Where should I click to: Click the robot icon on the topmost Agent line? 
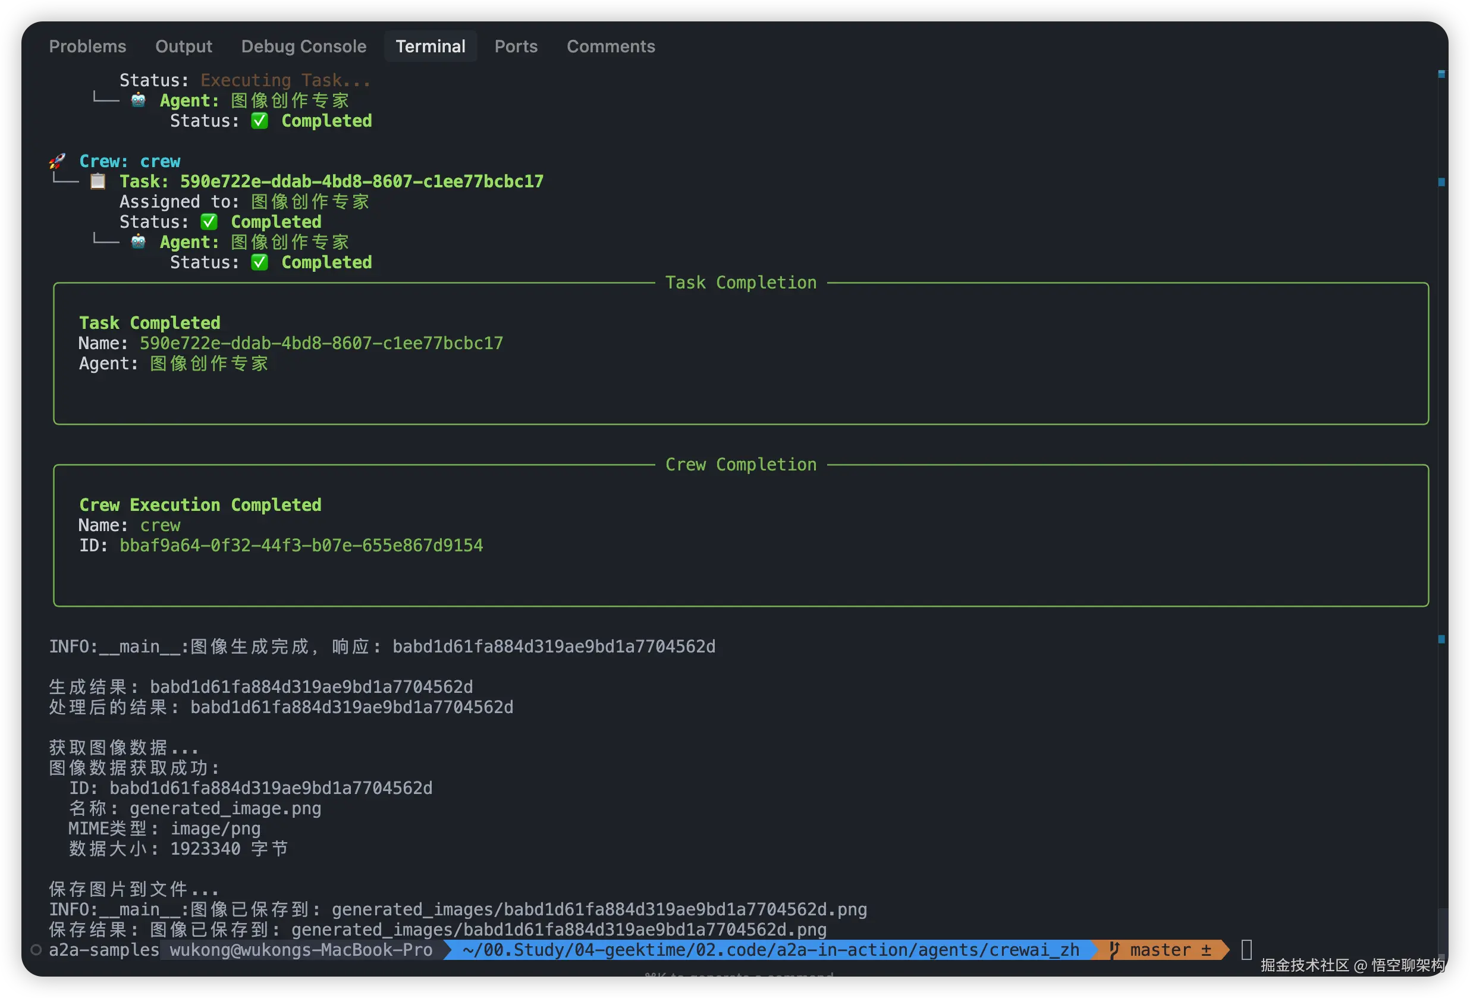pos(138,101)
